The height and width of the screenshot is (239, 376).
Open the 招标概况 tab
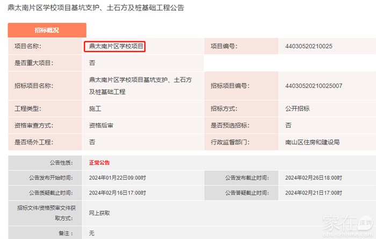(x=47, y=31)
